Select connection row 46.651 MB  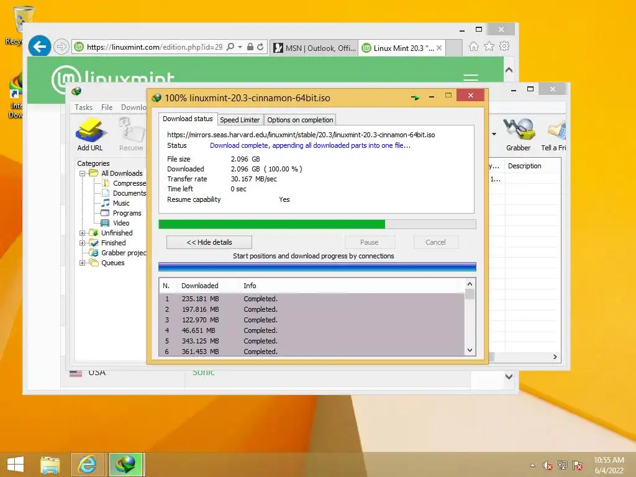(x=312, y=330)
